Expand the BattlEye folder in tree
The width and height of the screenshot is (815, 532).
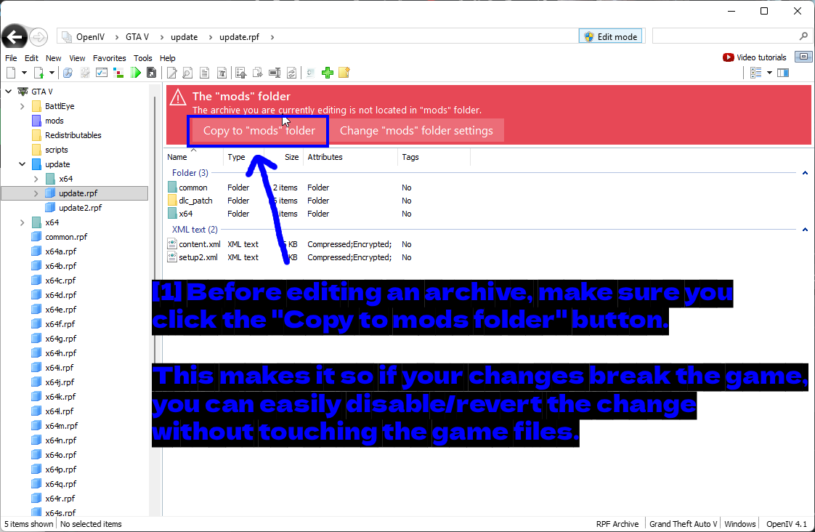[x=22, y=106]
